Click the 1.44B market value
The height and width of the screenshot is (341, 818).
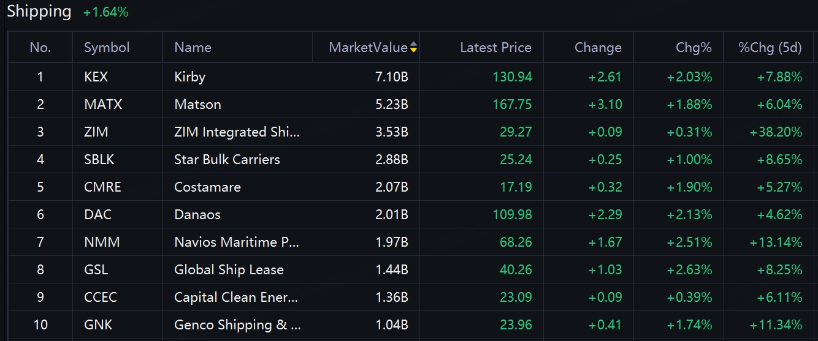tap(392, 269)
